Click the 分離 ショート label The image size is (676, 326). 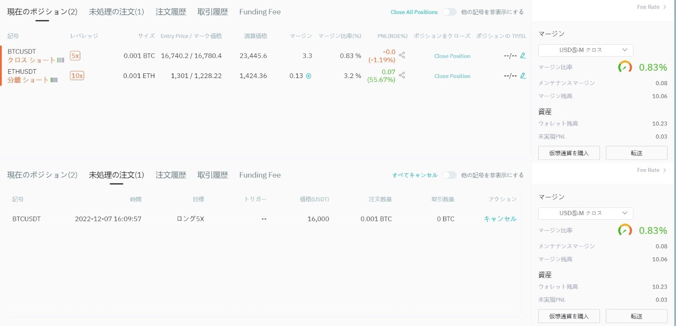pos(28,80)
